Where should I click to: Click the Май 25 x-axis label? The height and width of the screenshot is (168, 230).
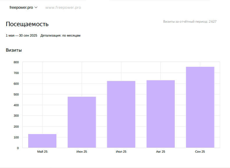pos(42,152)
